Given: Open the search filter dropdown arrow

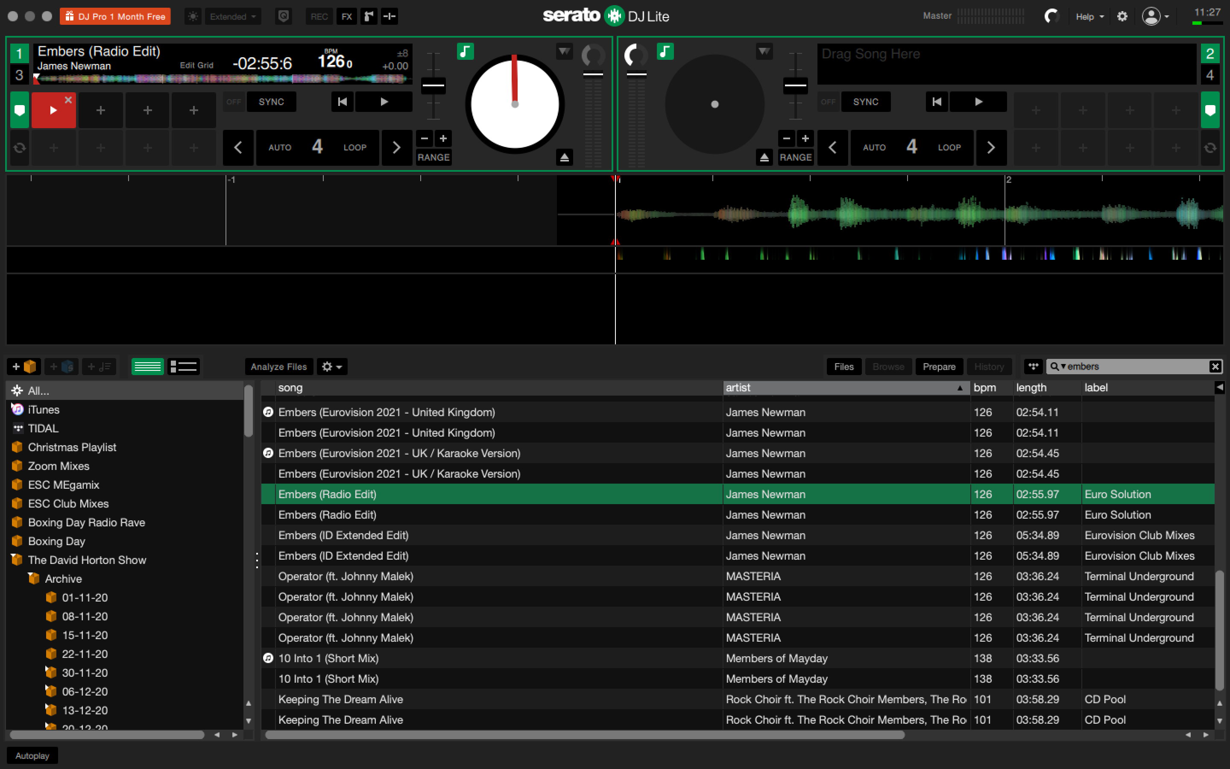Looking at the screenshot, I should (x=1063, y=366).
